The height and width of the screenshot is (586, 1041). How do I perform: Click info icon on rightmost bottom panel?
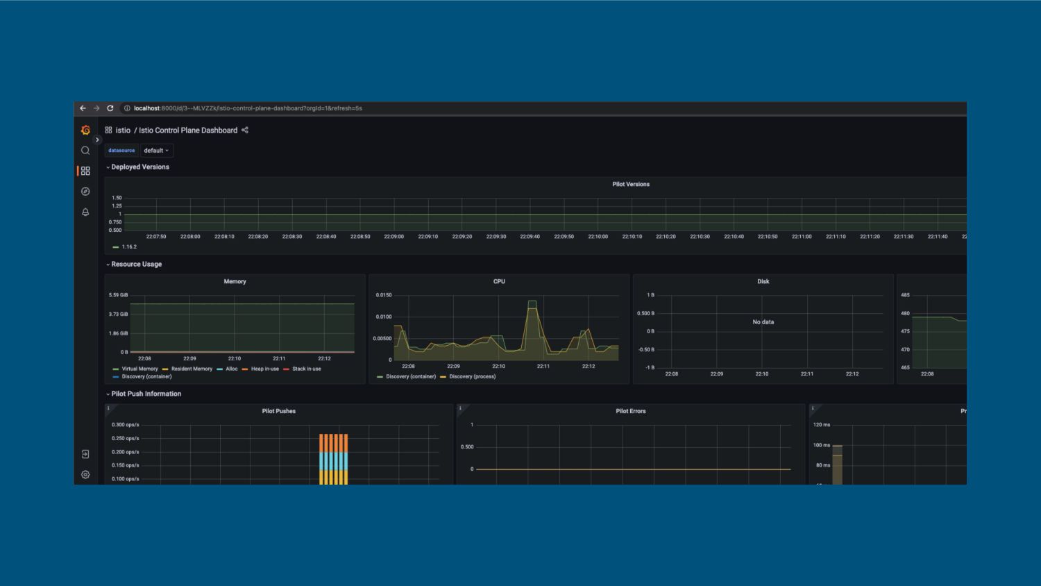click(x=813, y=408)
